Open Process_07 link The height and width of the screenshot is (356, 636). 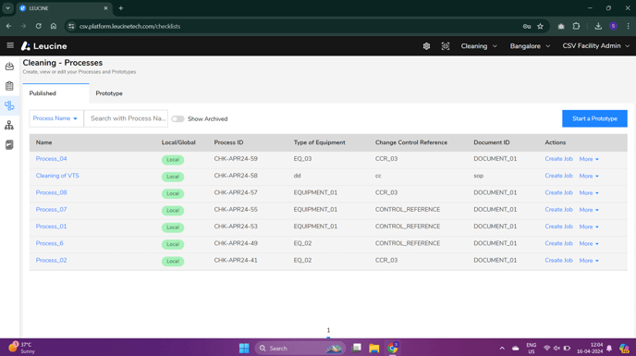tap(51, 210)
